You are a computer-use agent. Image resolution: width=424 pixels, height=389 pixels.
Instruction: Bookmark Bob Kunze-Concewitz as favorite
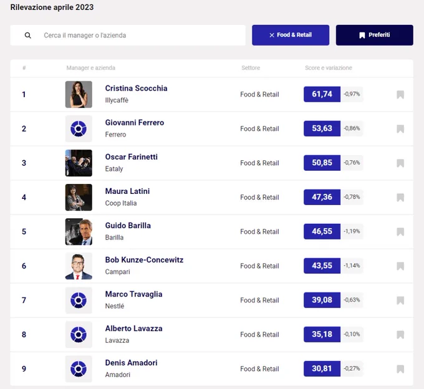pyautogui.click(x=400, y=266)
